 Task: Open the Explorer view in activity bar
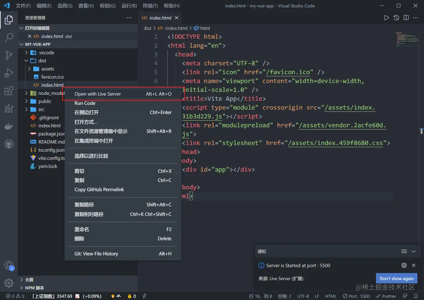coord(8,20)
